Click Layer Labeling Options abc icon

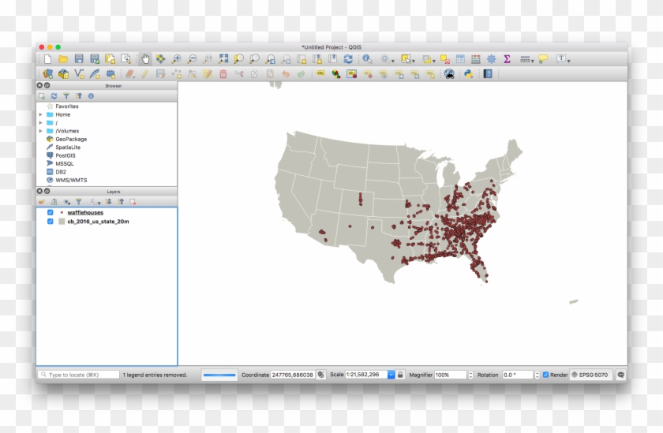(320, 74)
